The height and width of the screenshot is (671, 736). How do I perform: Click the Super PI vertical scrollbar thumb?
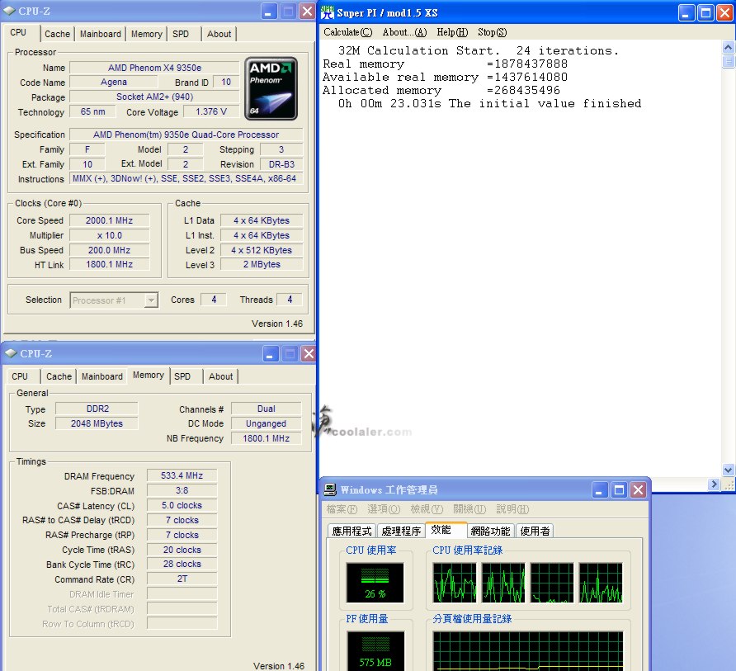[x=728, y=62]
